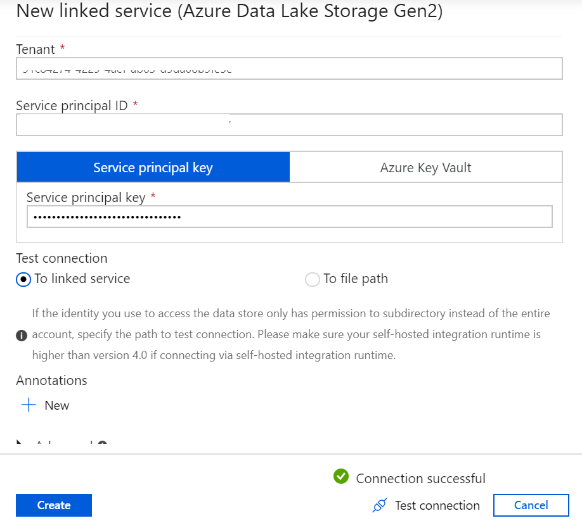The width and height of the screenshot is (582, 523).
Task: Click the New annotation label
Action: 57,405
